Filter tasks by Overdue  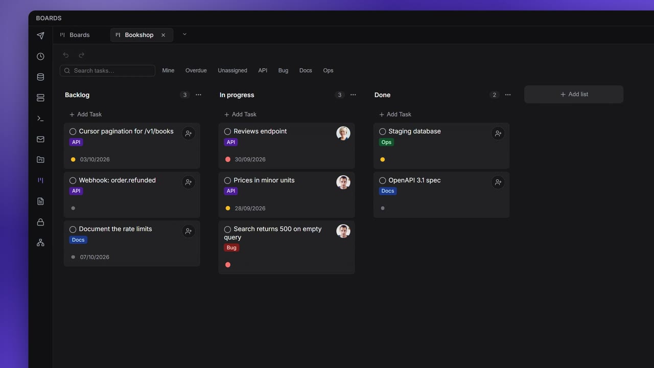click(196, 71)
